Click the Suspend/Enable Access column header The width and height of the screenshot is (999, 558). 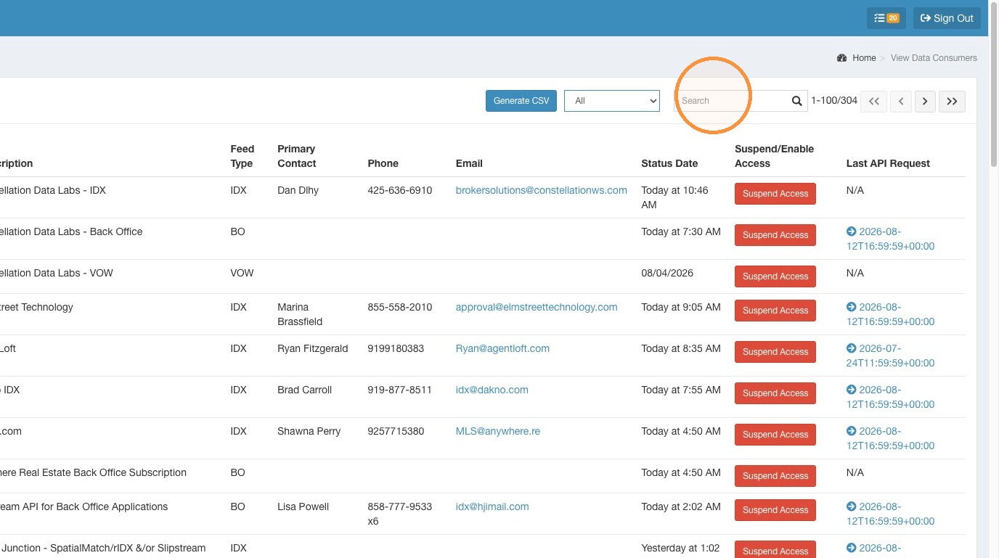click(774, 156)
